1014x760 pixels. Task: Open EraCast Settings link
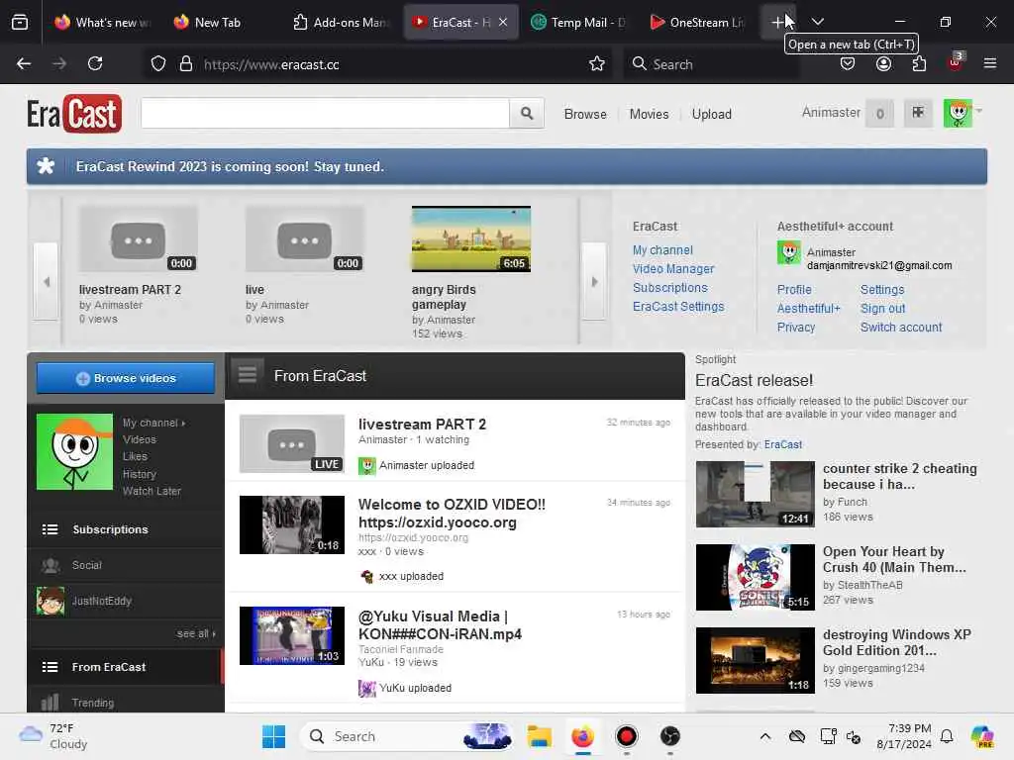677,307
